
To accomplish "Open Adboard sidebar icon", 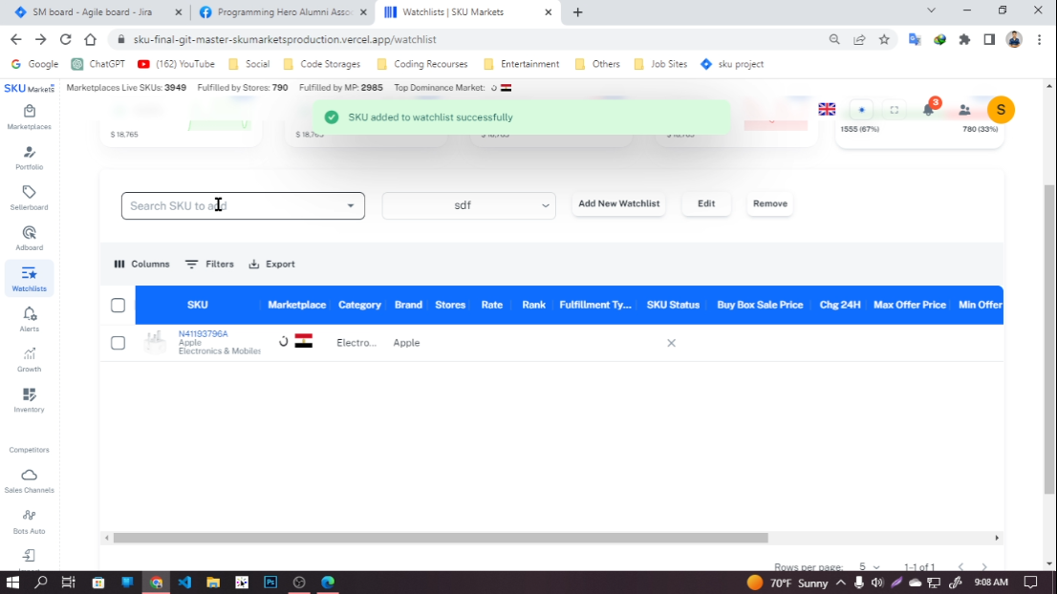I will click(x=29, y=239).
